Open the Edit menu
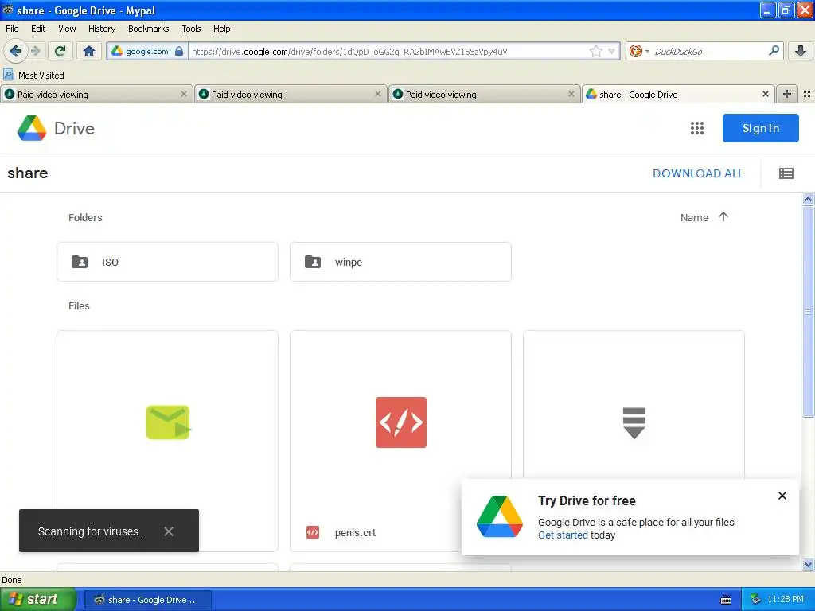The width and height of the screenshot is (815, 611). 38,29
